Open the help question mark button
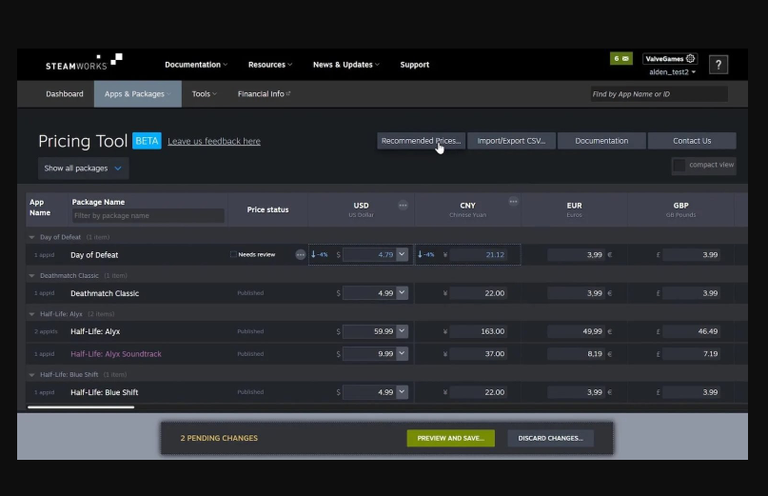768x496 pixels. [719, 65]
